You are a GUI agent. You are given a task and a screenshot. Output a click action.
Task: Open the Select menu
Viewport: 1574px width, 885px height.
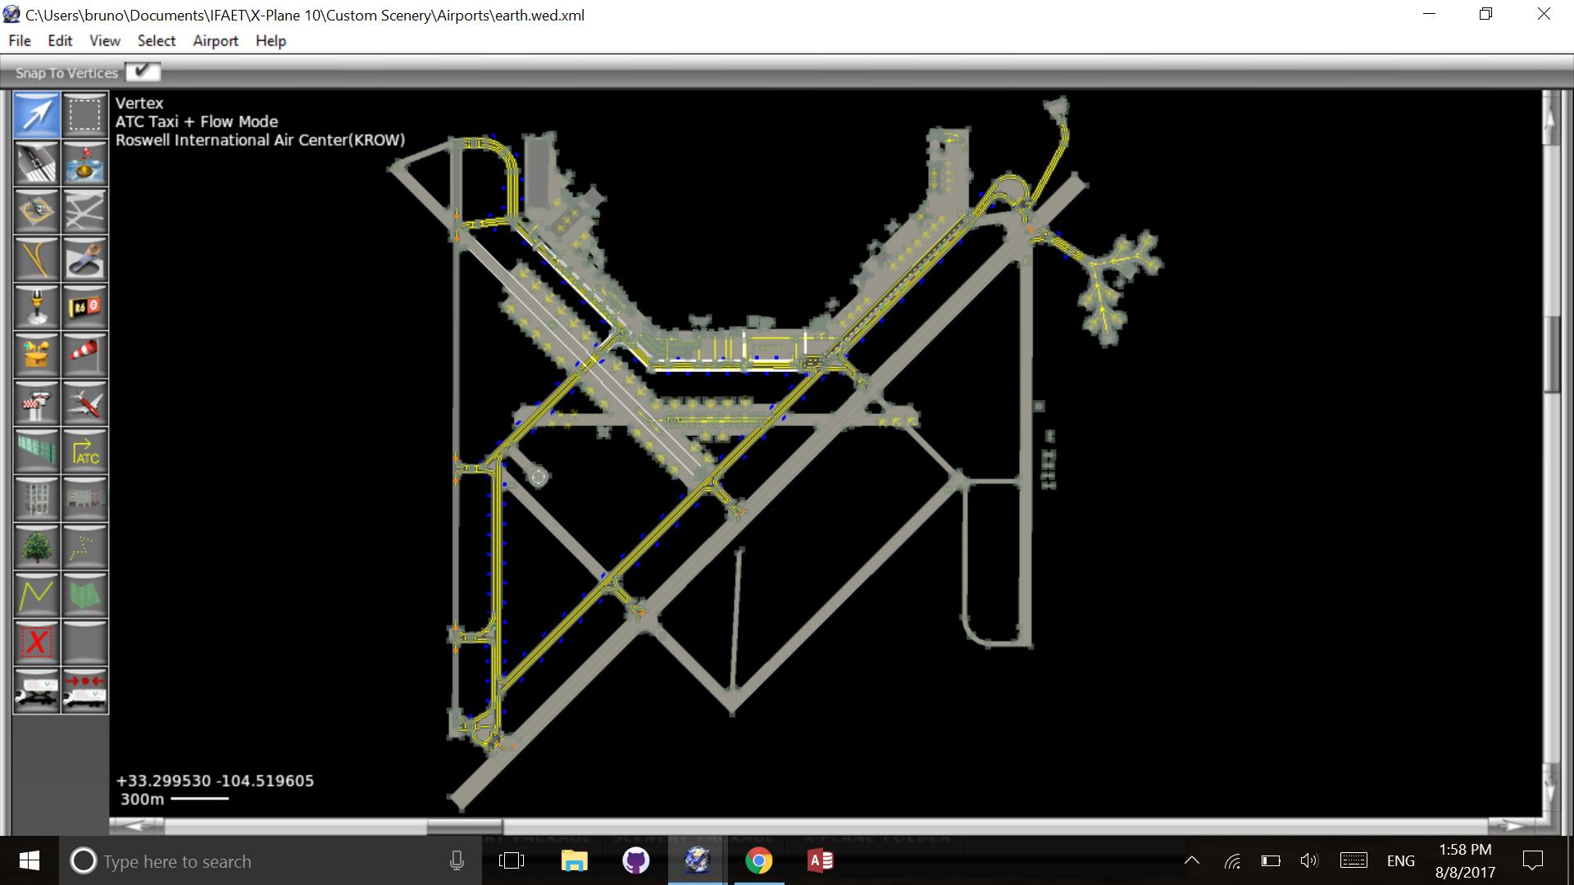pos(156,41)
